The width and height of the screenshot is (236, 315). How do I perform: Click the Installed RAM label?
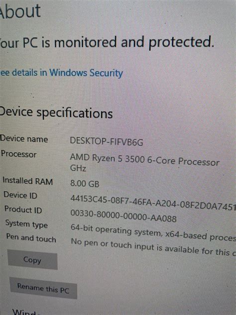(x=27, y=181)
